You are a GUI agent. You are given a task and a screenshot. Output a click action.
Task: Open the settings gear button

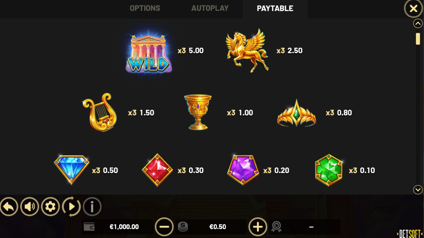tap(51, 207)
